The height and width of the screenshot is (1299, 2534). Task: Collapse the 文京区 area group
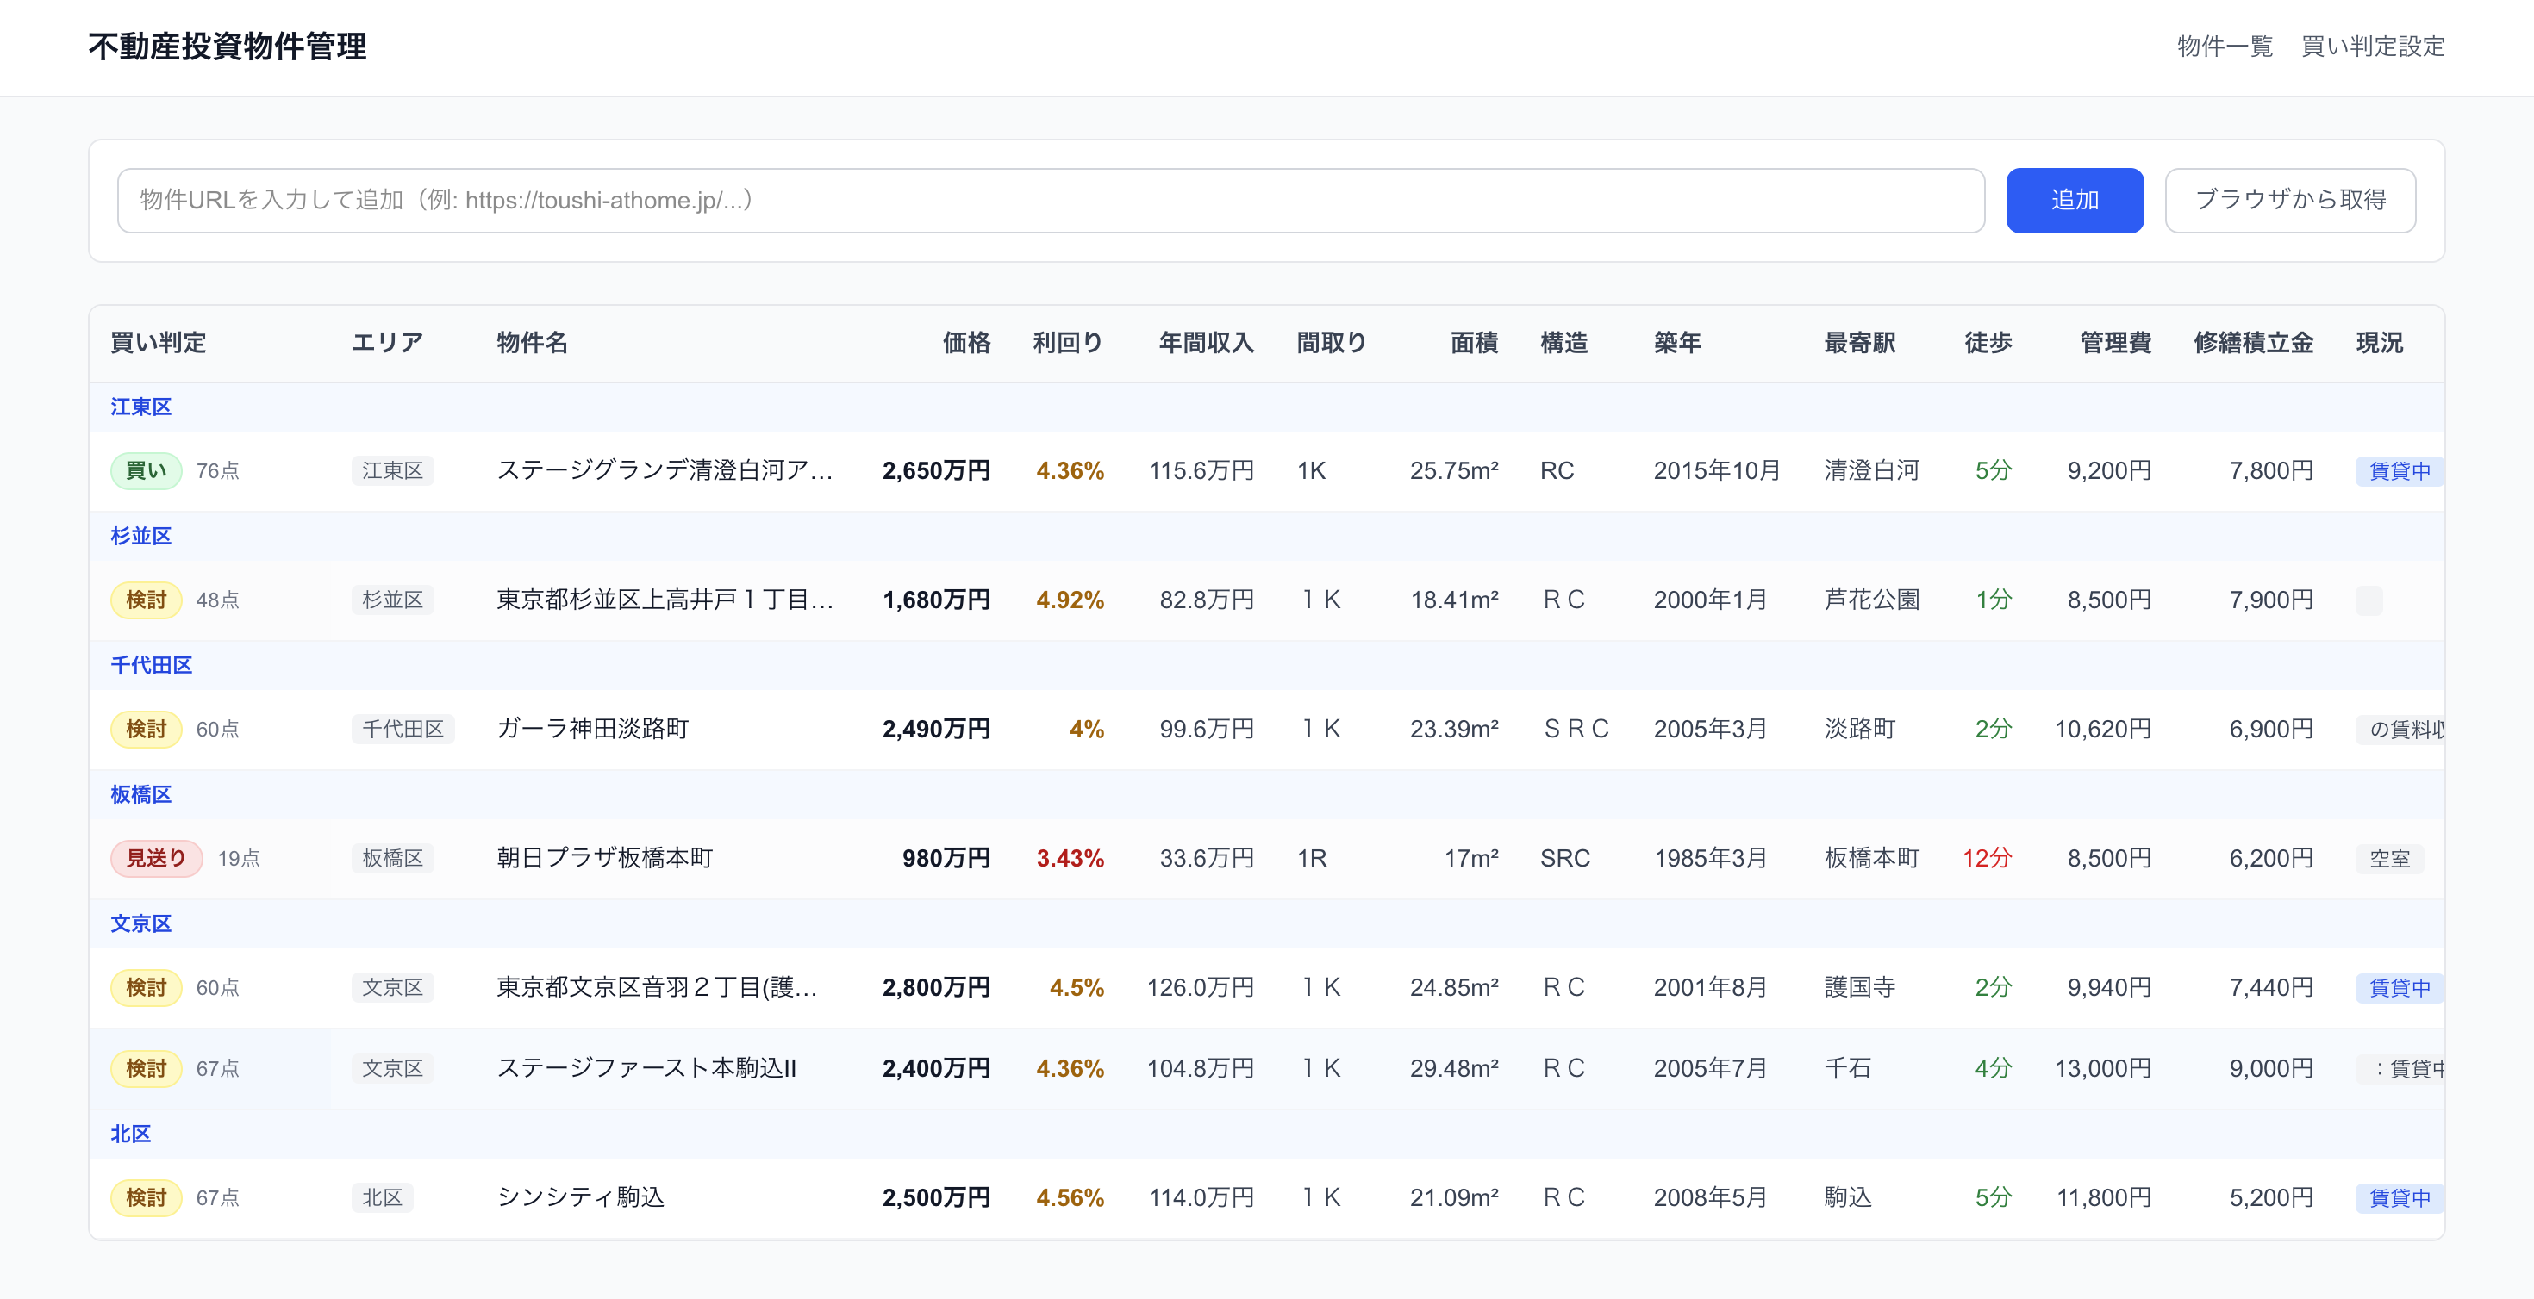(140, 923)
